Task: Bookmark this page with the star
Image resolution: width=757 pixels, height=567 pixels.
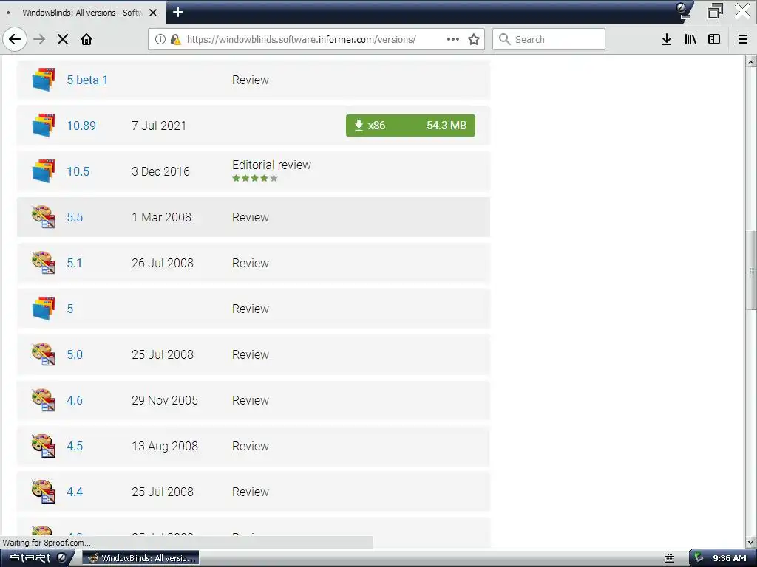Action: tap(474, 39)
